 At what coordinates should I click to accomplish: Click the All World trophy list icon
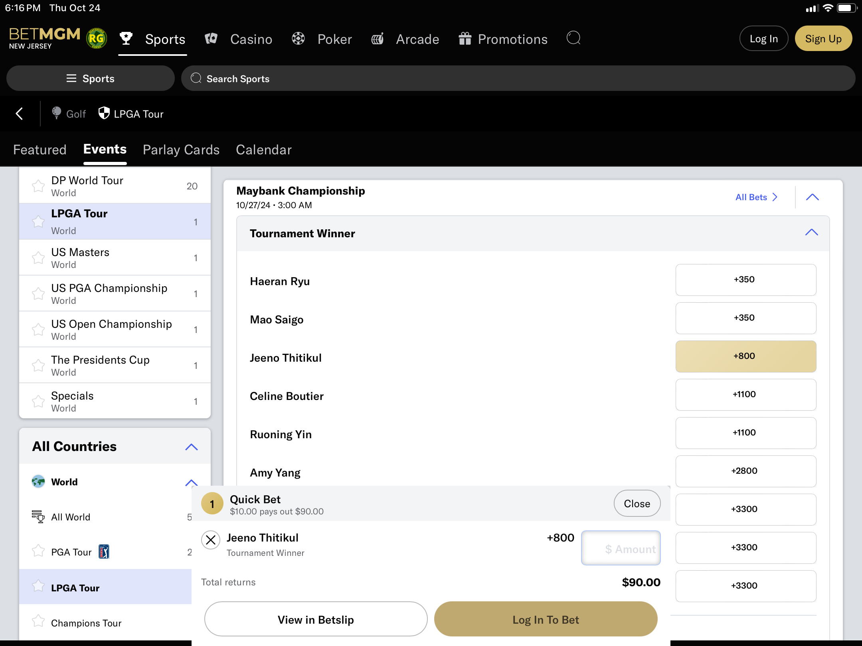(38, 516)
